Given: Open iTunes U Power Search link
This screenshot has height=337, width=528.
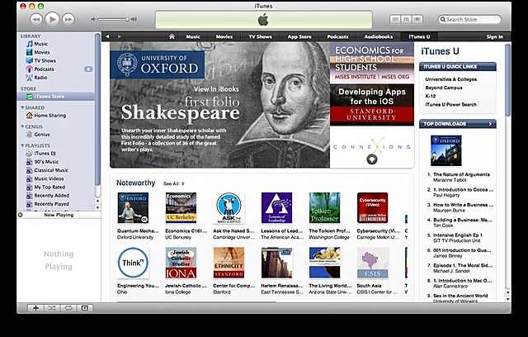Looking at the screenshot, I should pyautogui.click(x=451, y=104).
